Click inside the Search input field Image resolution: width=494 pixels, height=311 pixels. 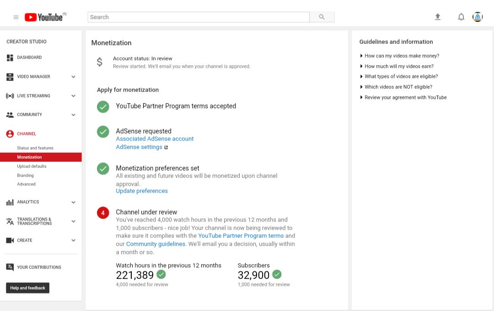point(199,17)
